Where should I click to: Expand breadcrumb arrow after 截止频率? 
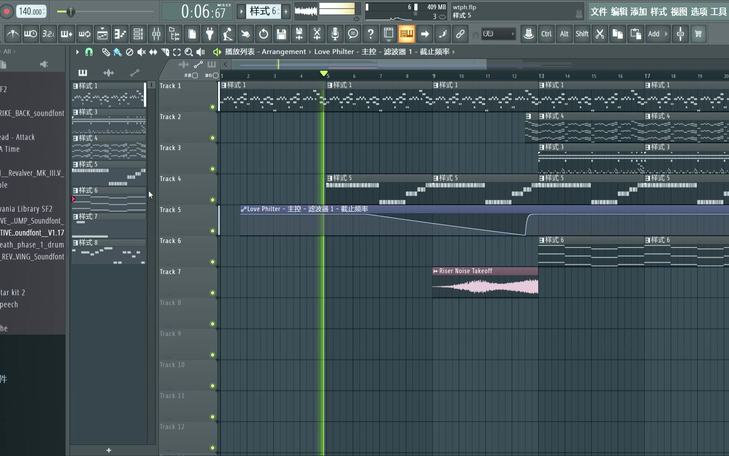pyautogui.click(x=453, y=52)
